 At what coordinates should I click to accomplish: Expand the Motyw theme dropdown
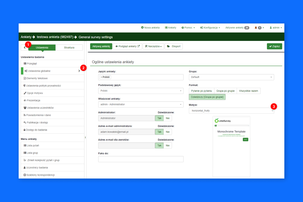pos(231,111)
